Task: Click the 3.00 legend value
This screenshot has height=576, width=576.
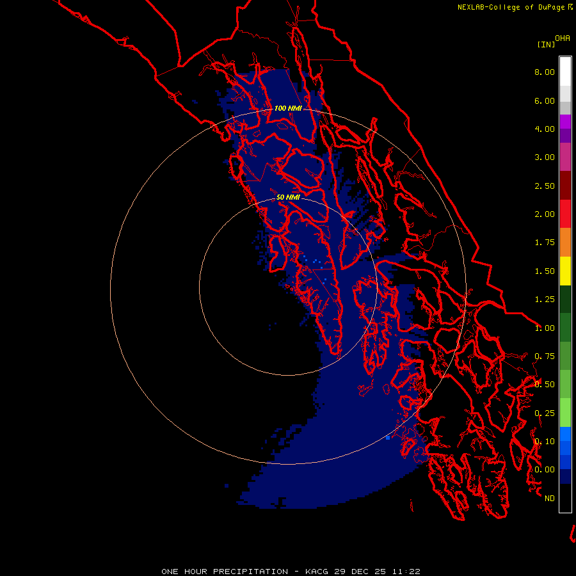Action: (545, 157)
